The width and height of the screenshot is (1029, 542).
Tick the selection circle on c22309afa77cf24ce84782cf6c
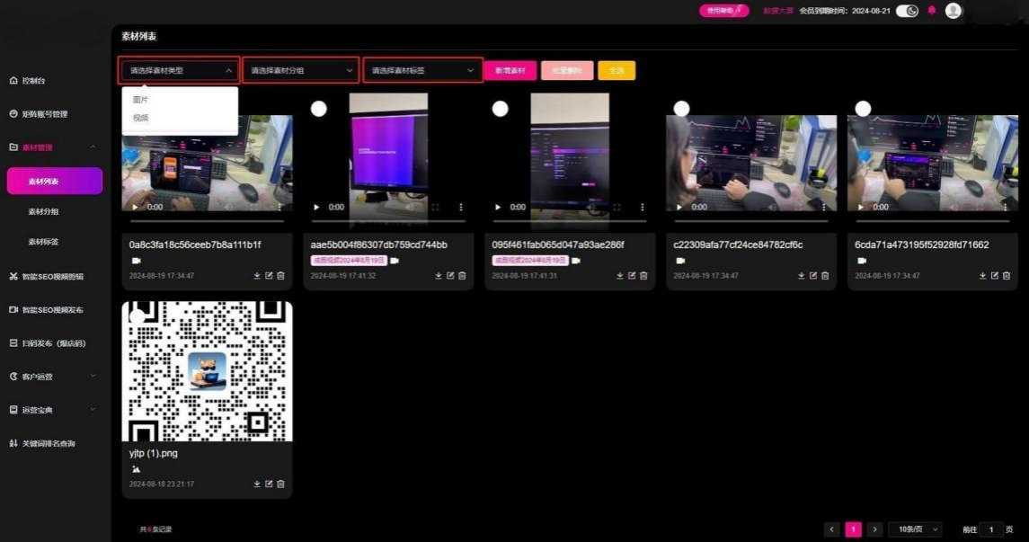[681, 109]
